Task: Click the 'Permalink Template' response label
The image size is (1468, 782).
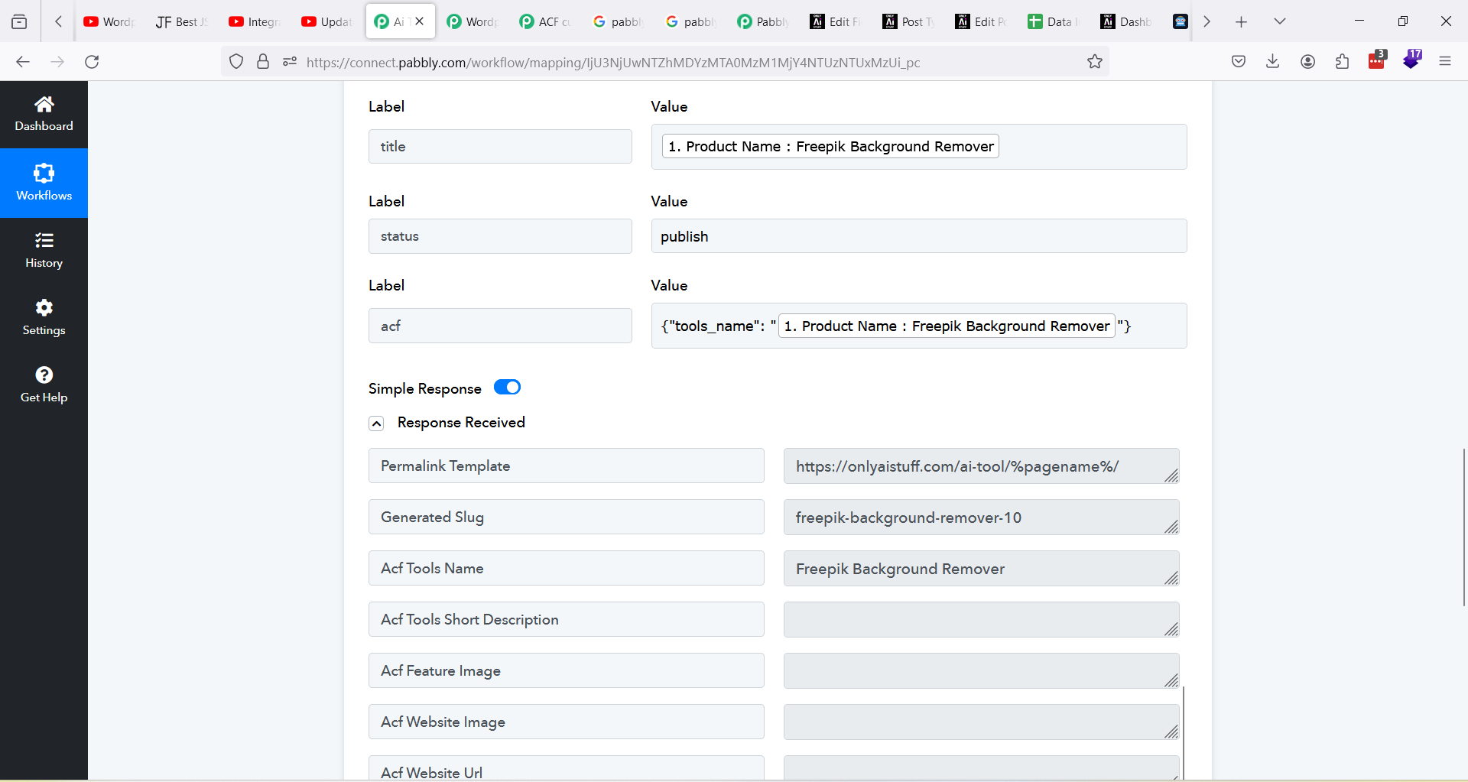Action: (566, 466)
